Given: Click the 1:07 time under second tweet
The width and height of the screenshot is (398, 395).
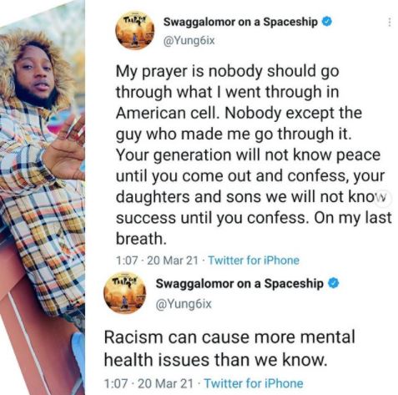Looking at the screenshot, I should (x=116, y=383).
